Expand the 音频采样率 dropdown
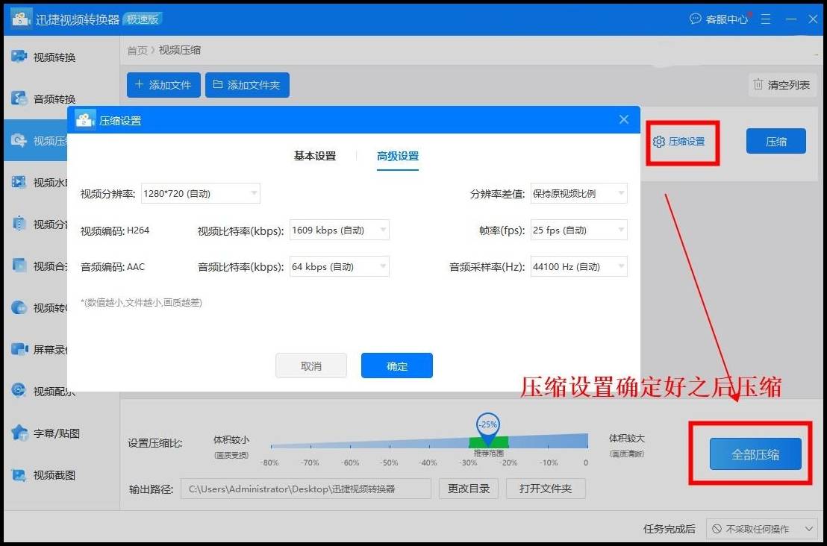 click(578, 267)
